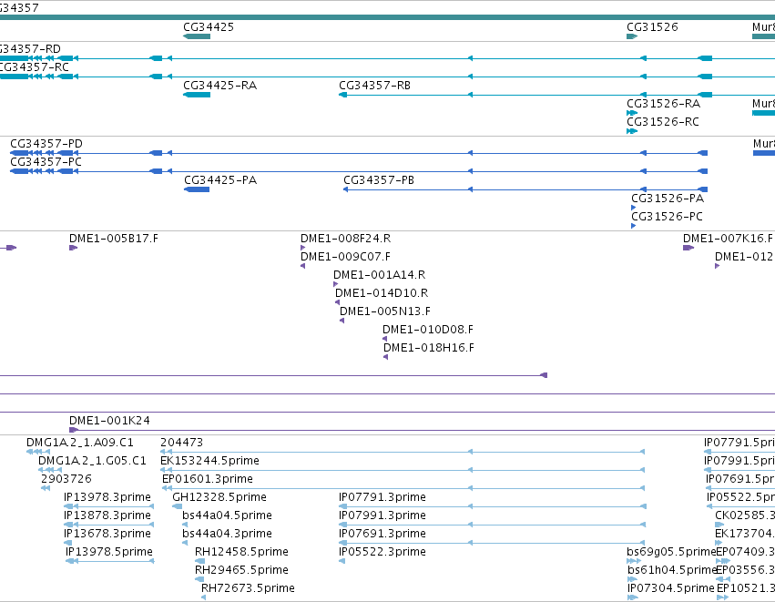Viewport: 775px width, 602px height.
Task: Select the RH29465.5prime EST label
Action: coord(241,571)
